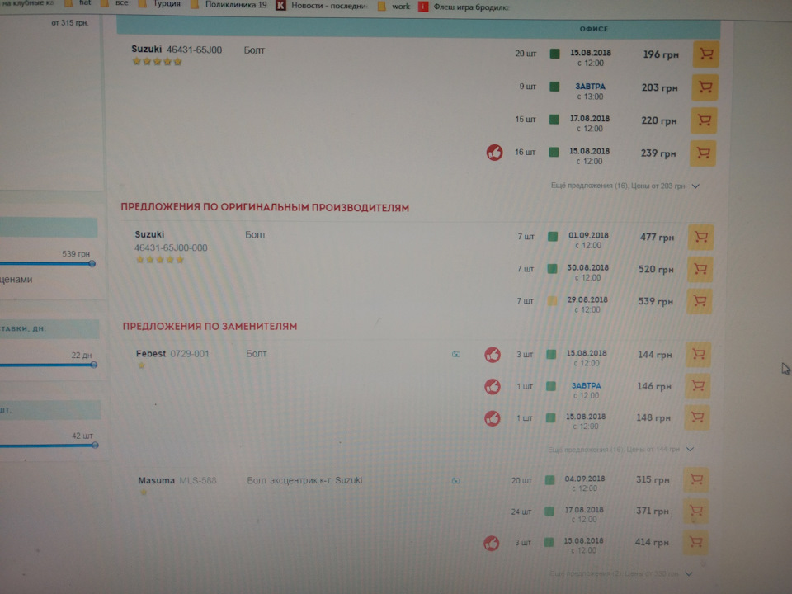Open the fiat bookmark folder
Viewport: 792px width, 594px height.
(79, 3)
